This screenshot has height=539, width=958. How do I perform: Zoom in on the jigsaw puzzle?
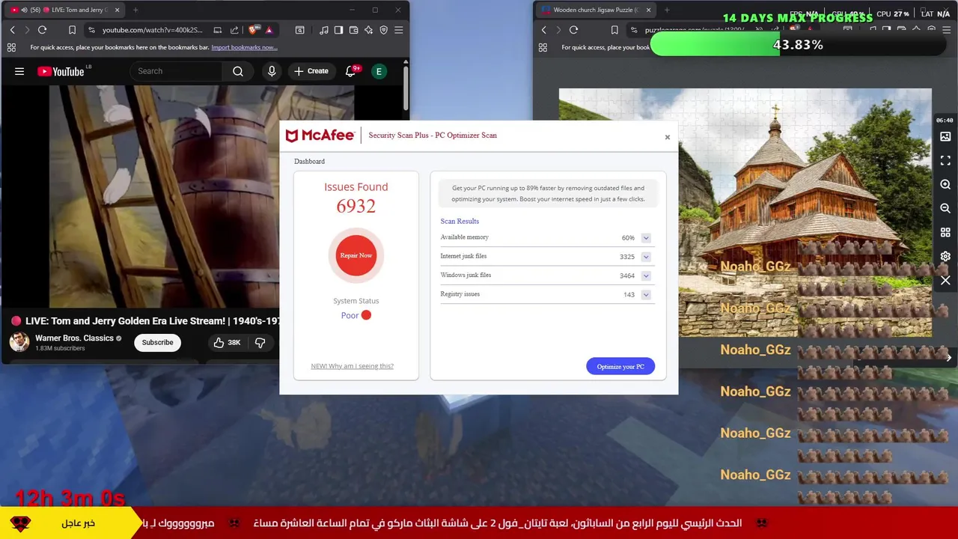pyautogui.click(x=945, y=184)
